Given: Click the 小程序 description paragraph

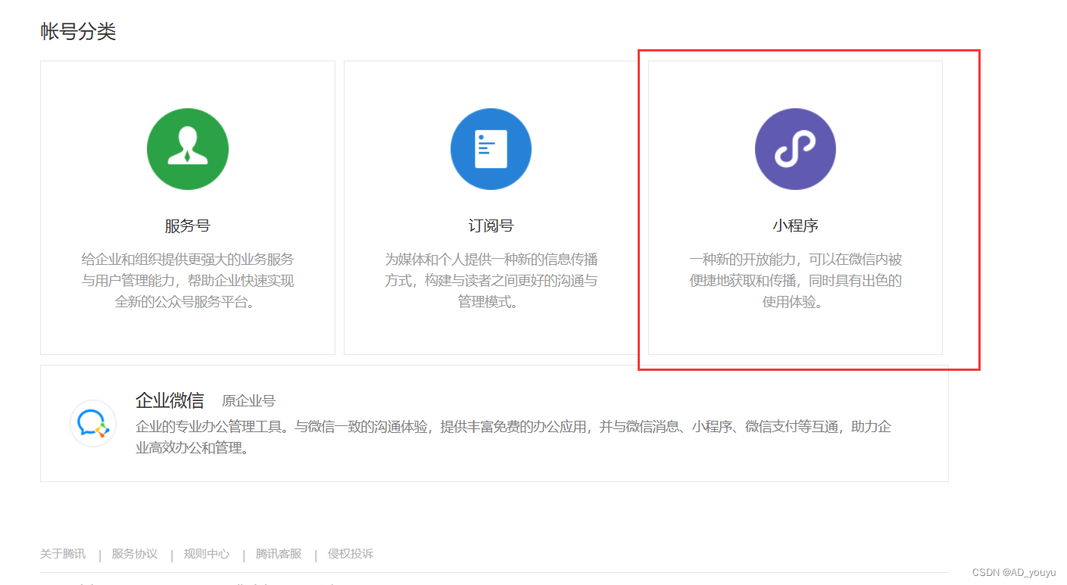Looking at the screenshot, I should tap(795, 281).
